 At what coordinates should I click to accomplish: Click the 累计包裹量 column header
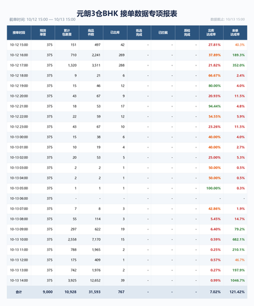[x=67, y=32]
